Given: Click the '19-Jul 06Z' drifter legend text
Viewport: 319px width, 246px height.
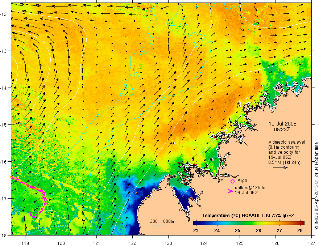Looking at the screenshot, I should tap(246, 192).
